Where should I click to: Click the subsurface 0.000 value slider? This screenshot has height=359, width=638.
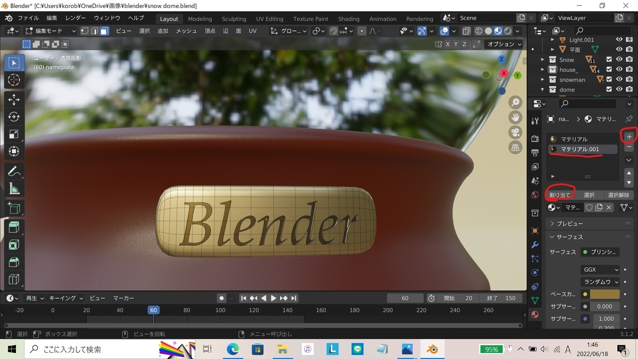(605, 306)
